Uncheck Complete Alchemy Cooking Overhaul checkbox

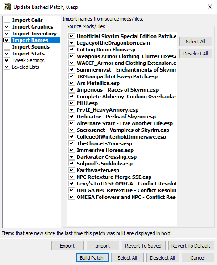coord(71,97)
